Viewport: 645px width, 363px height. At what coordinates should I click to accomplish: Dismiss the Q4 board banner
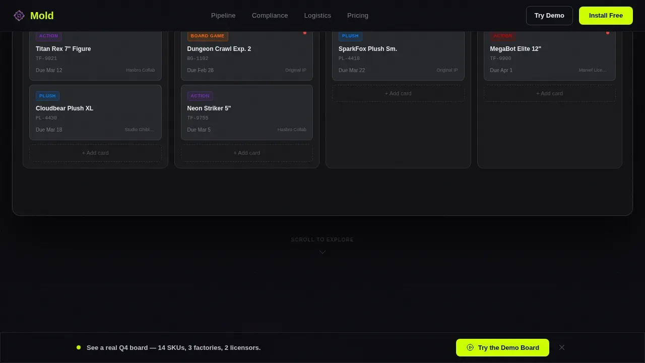click(x=562, y=347)
